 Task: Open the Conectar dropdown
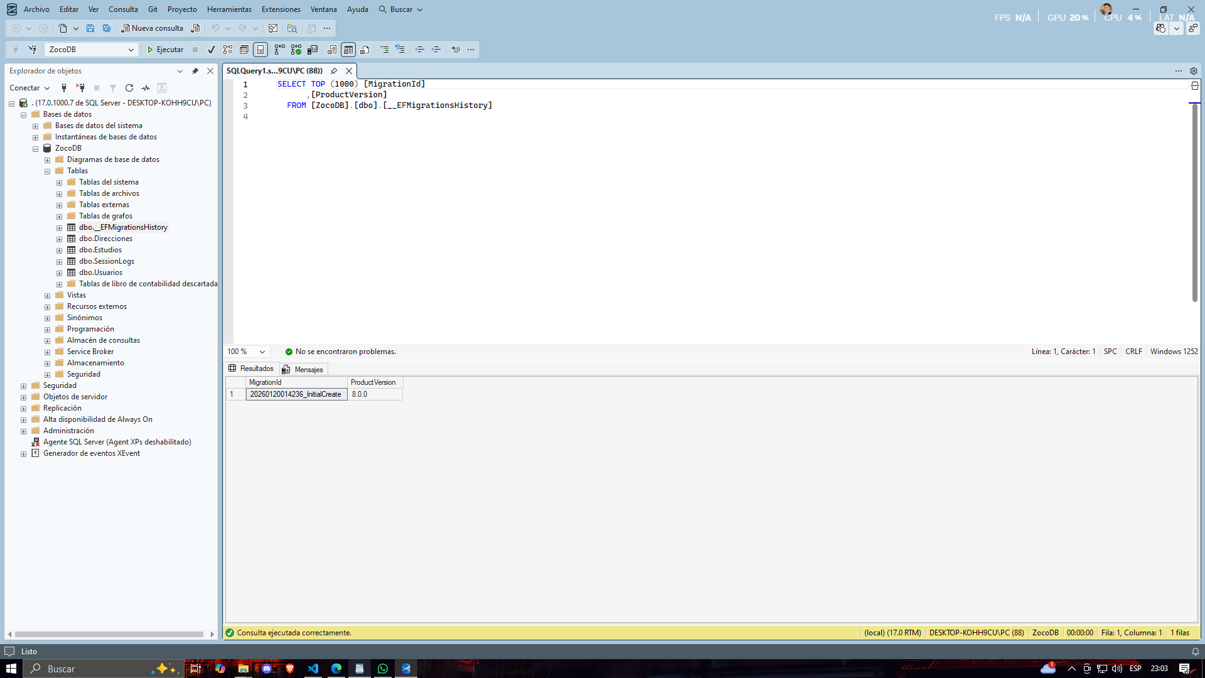[x=29, y=88]
